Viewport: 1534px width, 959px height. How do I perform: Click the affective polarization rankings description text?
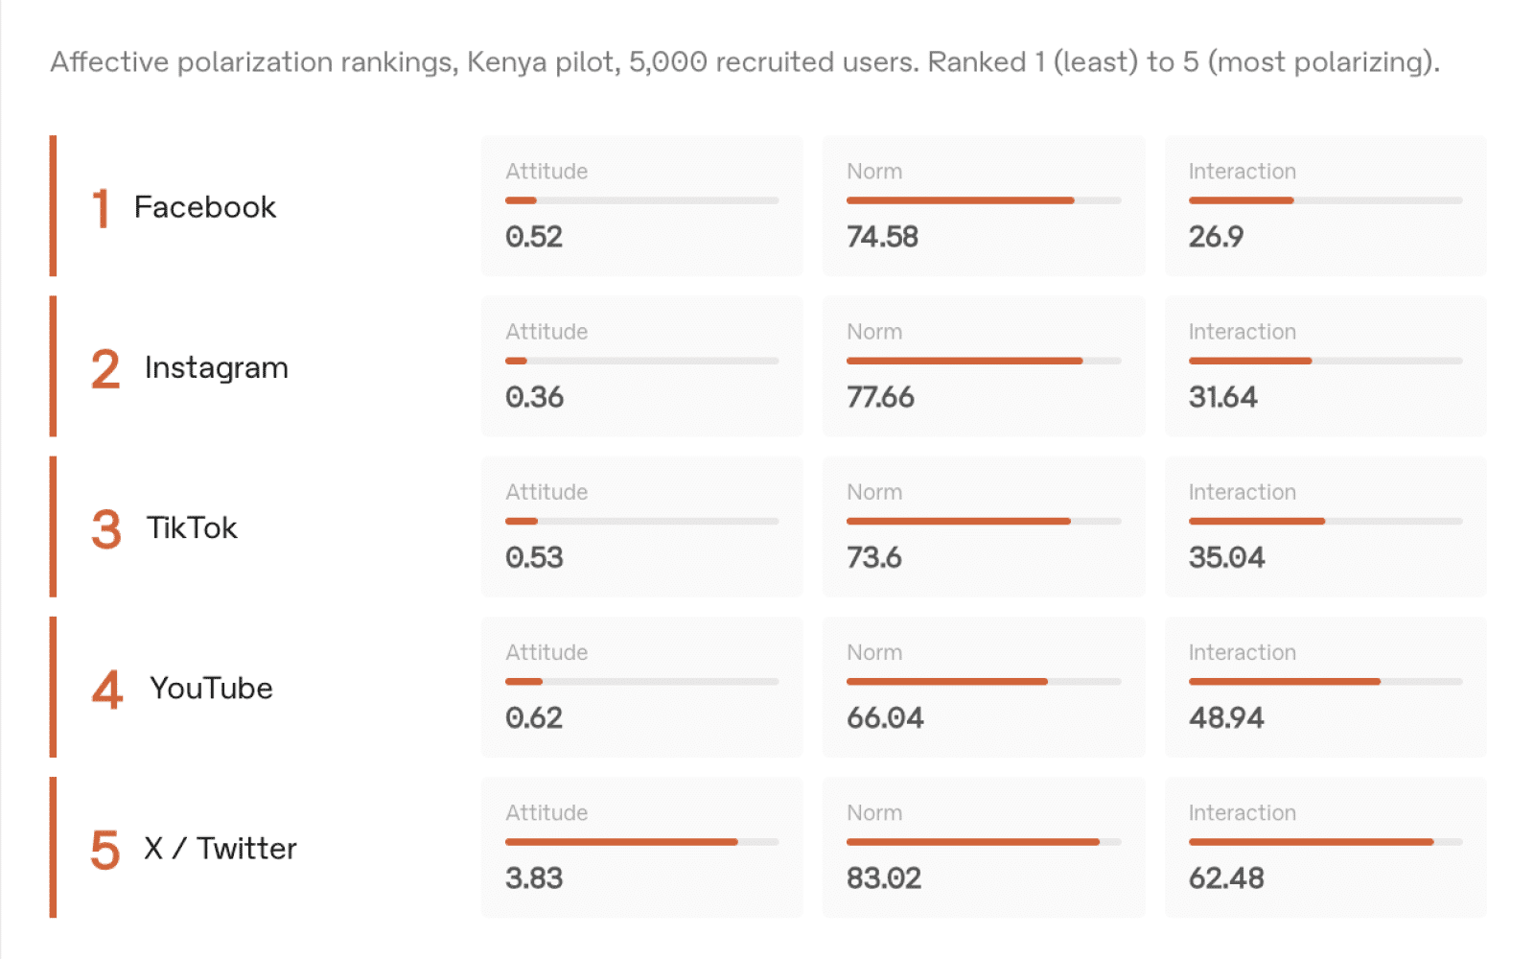[744, 62]
